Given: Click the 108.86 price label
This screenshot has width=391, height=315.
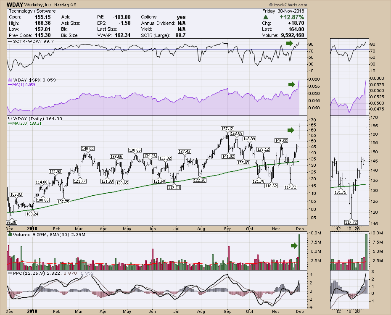Looking at the screenshot, I should 42,200.
